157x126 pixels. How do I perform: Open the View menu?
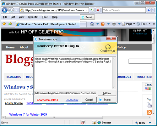click(21, 17)
